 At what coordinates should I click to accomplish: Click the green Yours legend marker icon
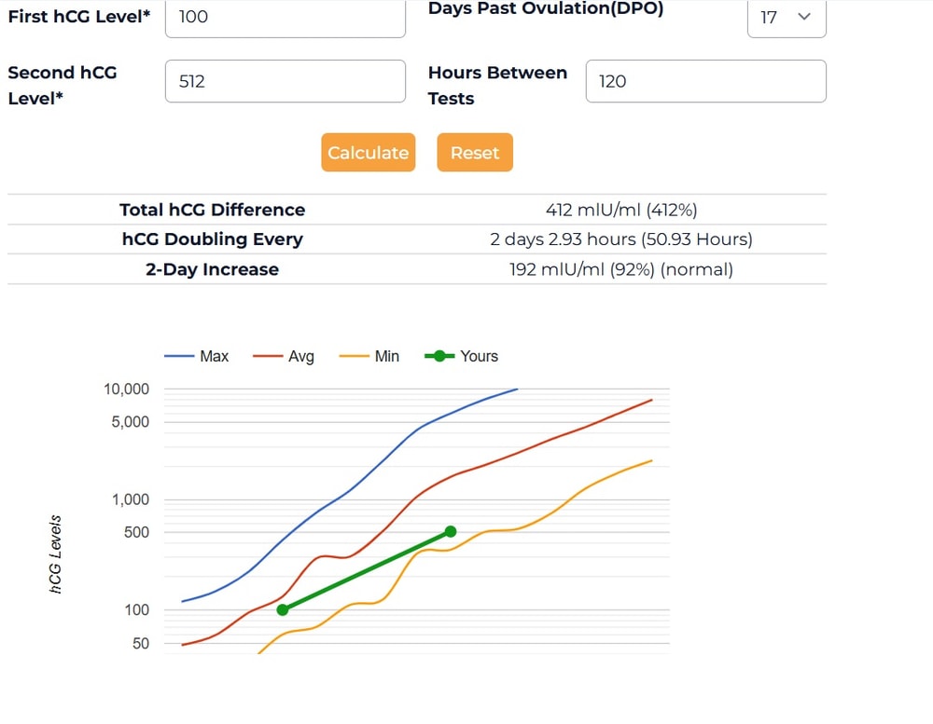[x=439, y=356]
